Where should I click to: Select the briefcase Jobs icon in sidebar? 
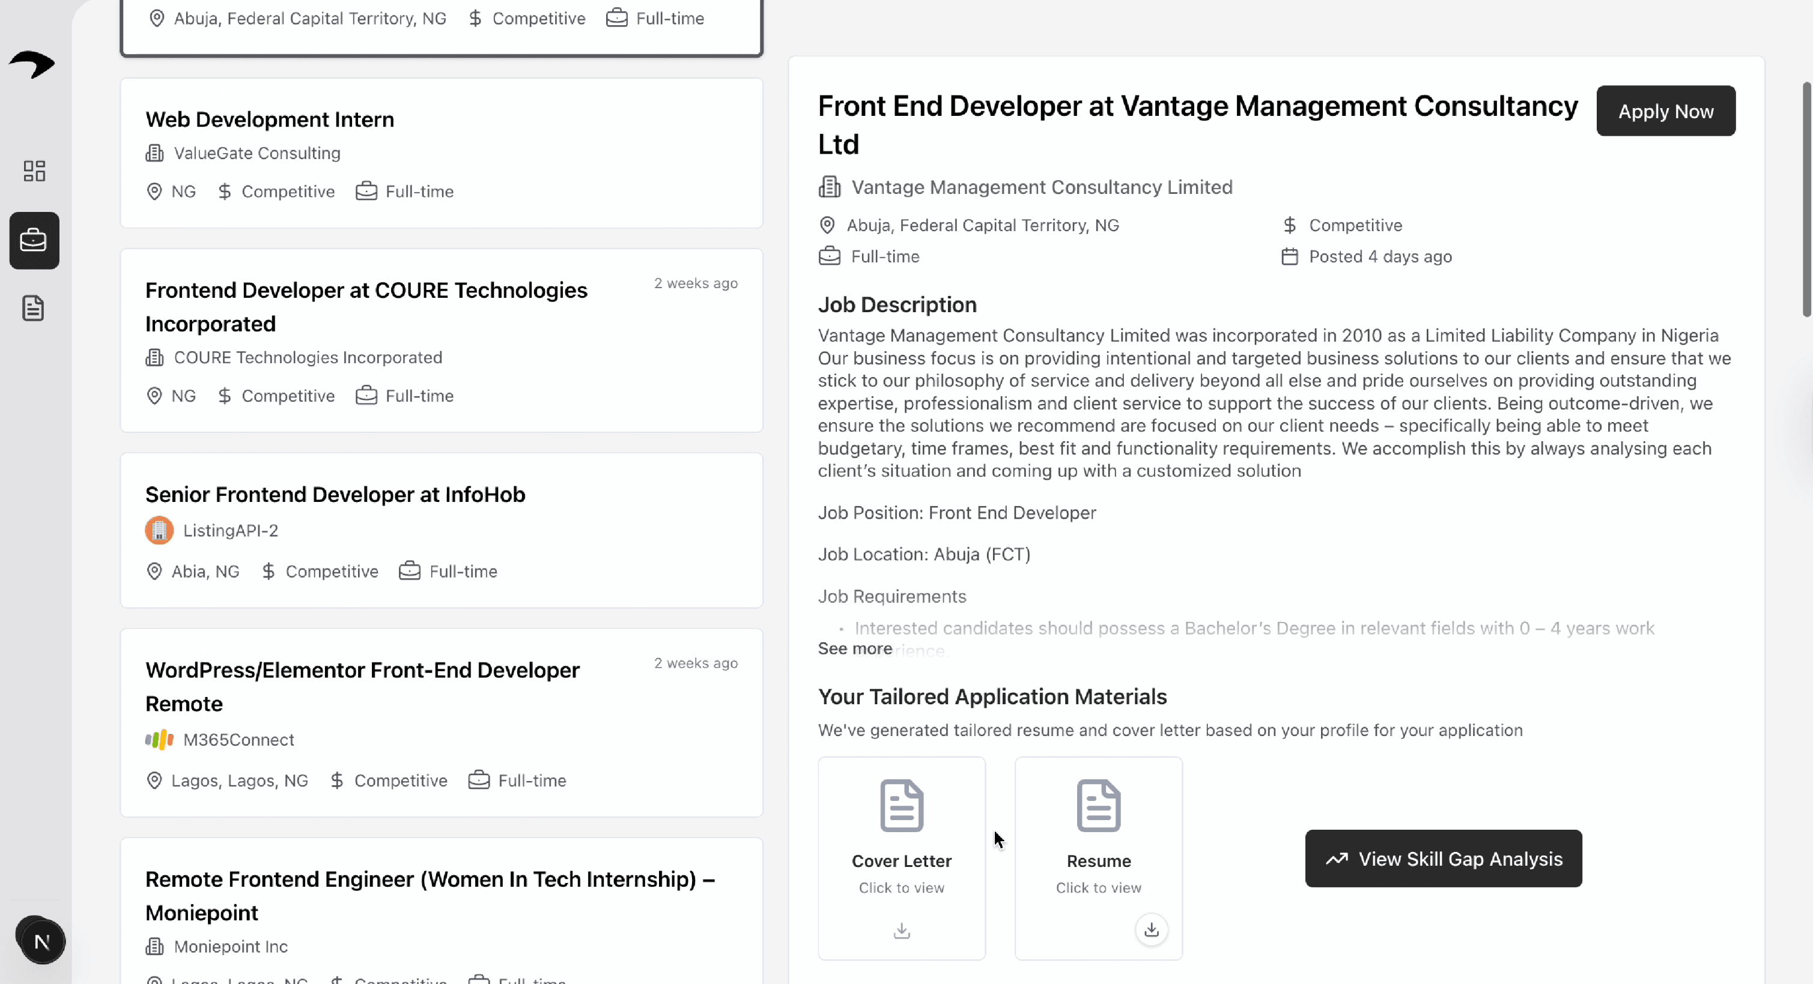click(x=34, y=240)
